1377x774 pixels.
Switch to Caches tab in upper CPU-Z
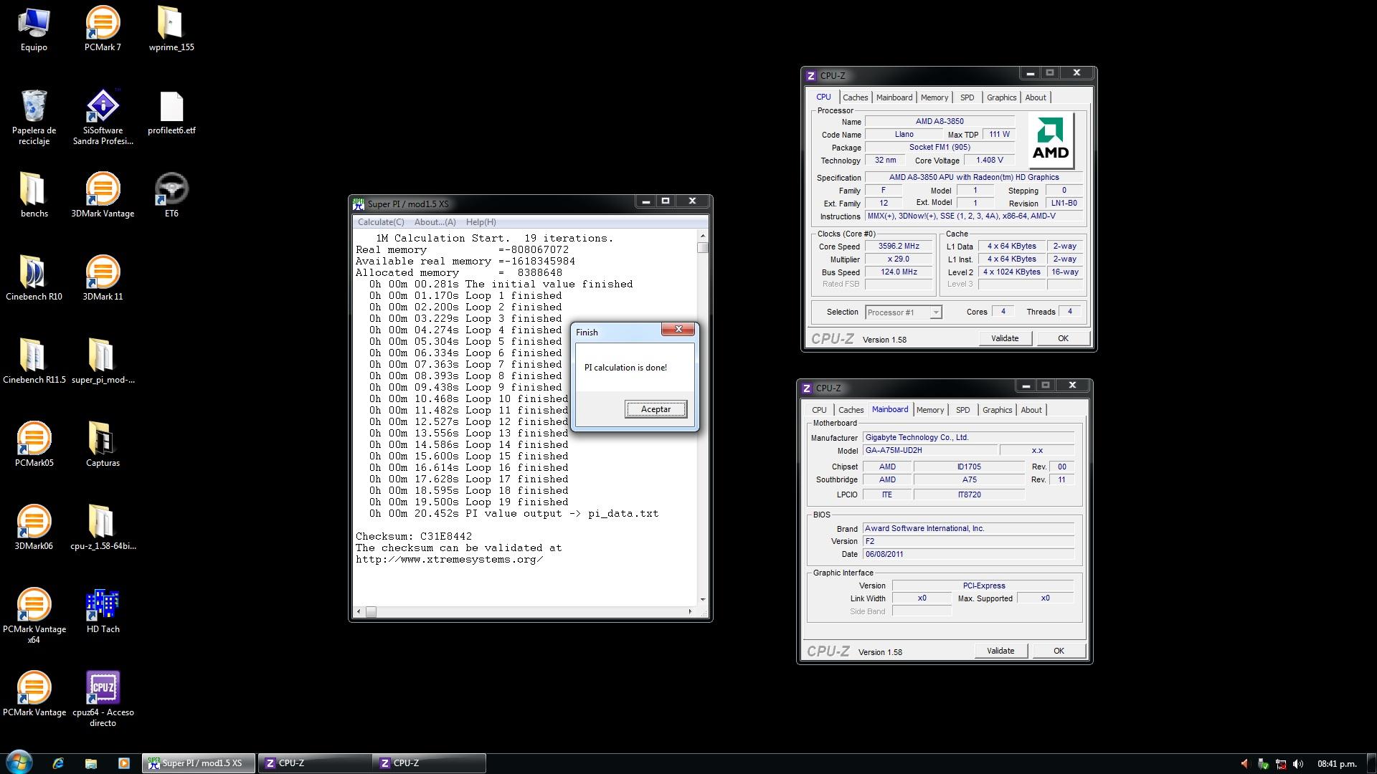(x=855, y=97)
